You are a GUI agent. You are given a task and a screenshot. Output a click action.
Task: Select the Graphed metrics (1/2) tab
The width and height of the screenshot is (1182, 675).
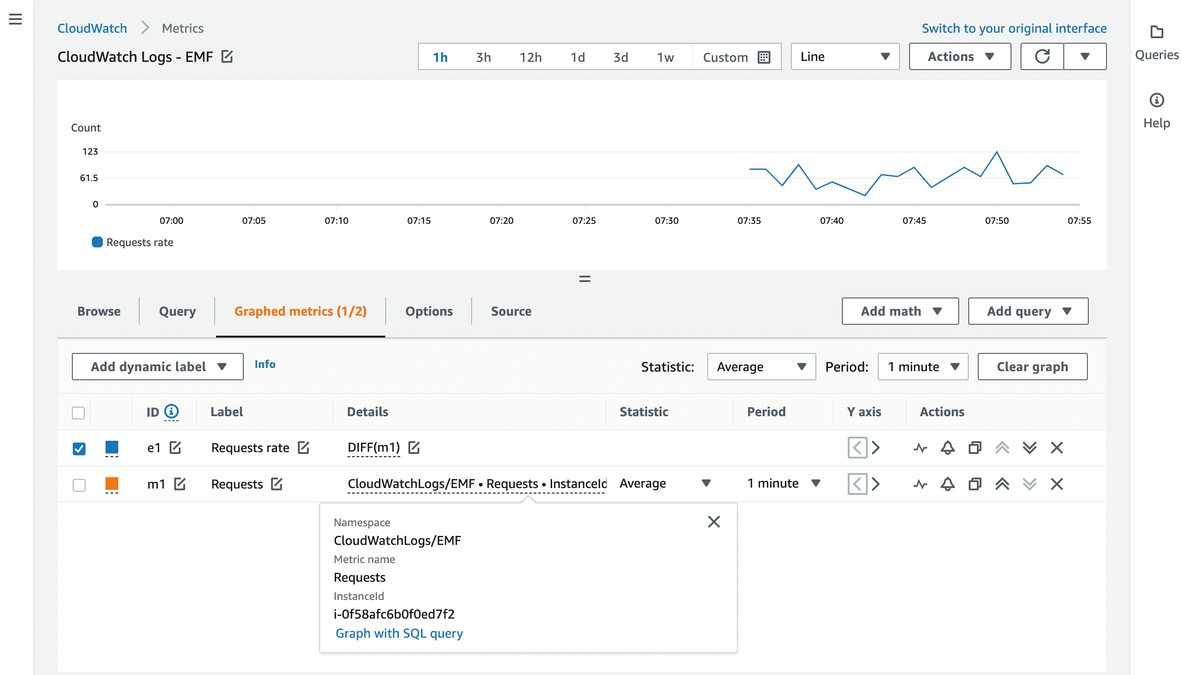pos(300,311)
